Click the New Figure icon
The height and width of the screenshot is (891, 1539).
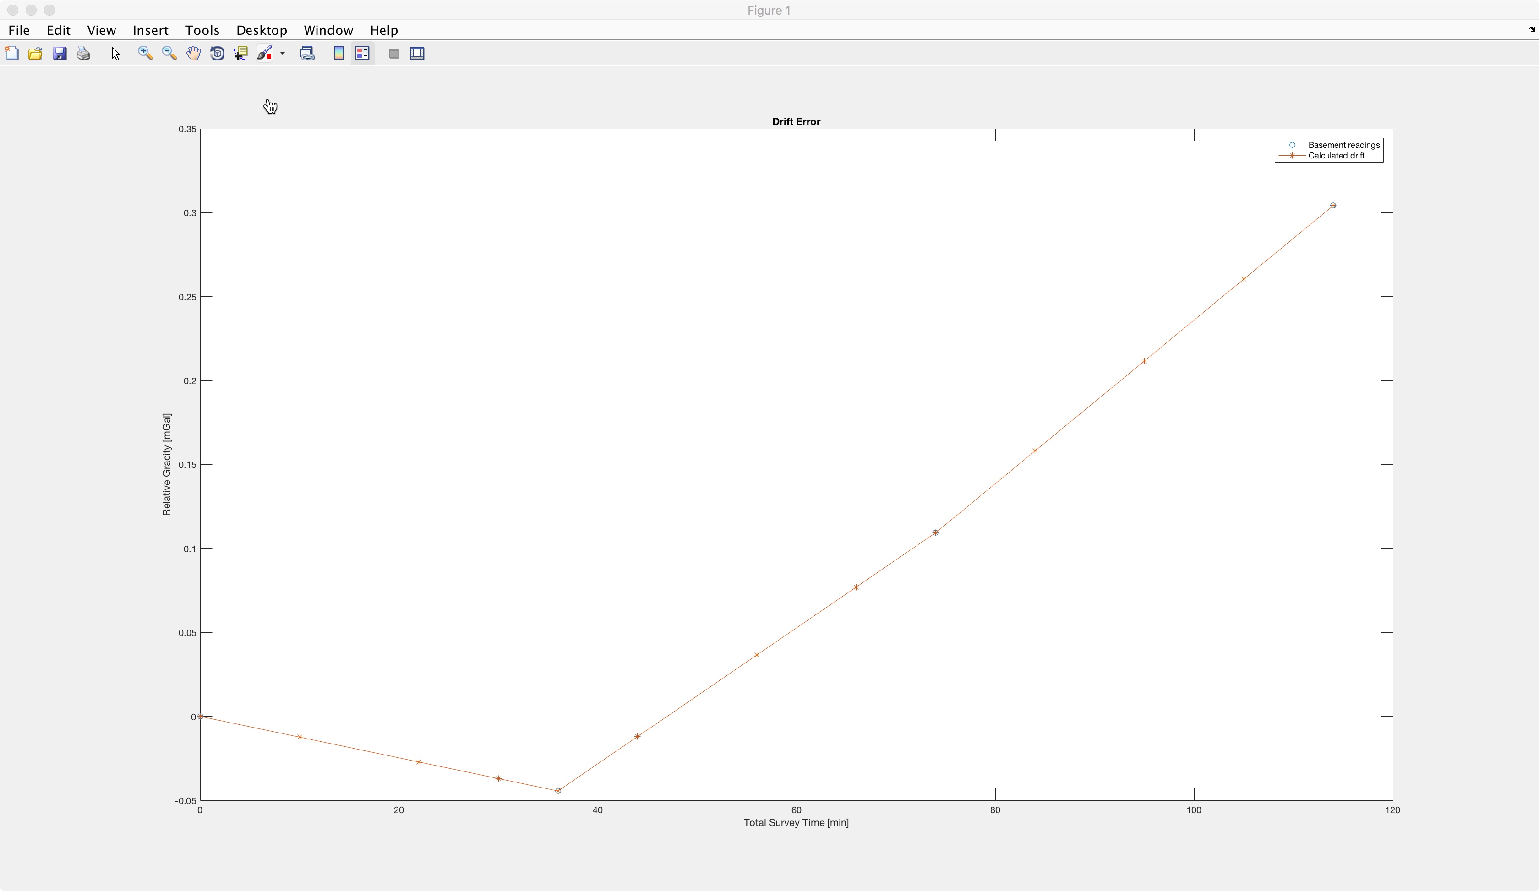click(12, 54)
